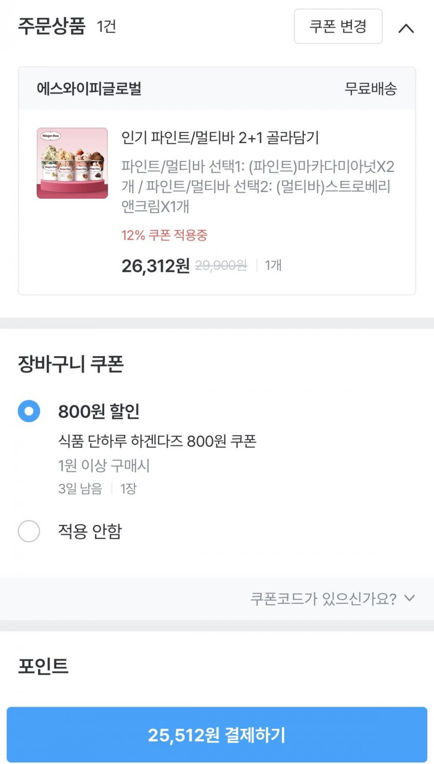The image size is (434, 764).
Task: Click the 식품 단하루 하겐다즈 800원 쿠폰 description
Action: coord(157,441)
